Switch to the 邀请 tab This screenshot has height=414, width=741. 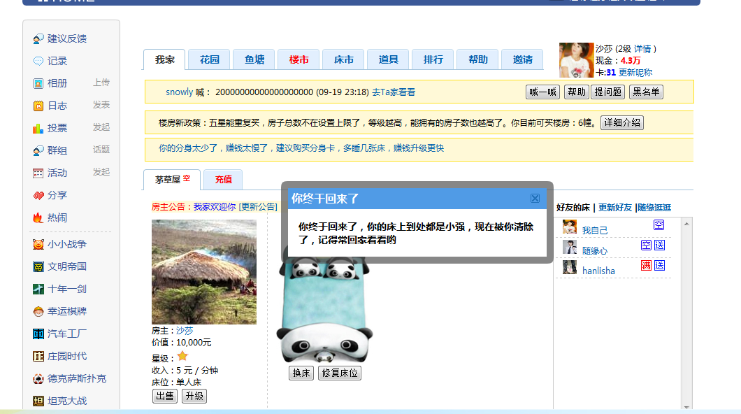tap(523, 59)
